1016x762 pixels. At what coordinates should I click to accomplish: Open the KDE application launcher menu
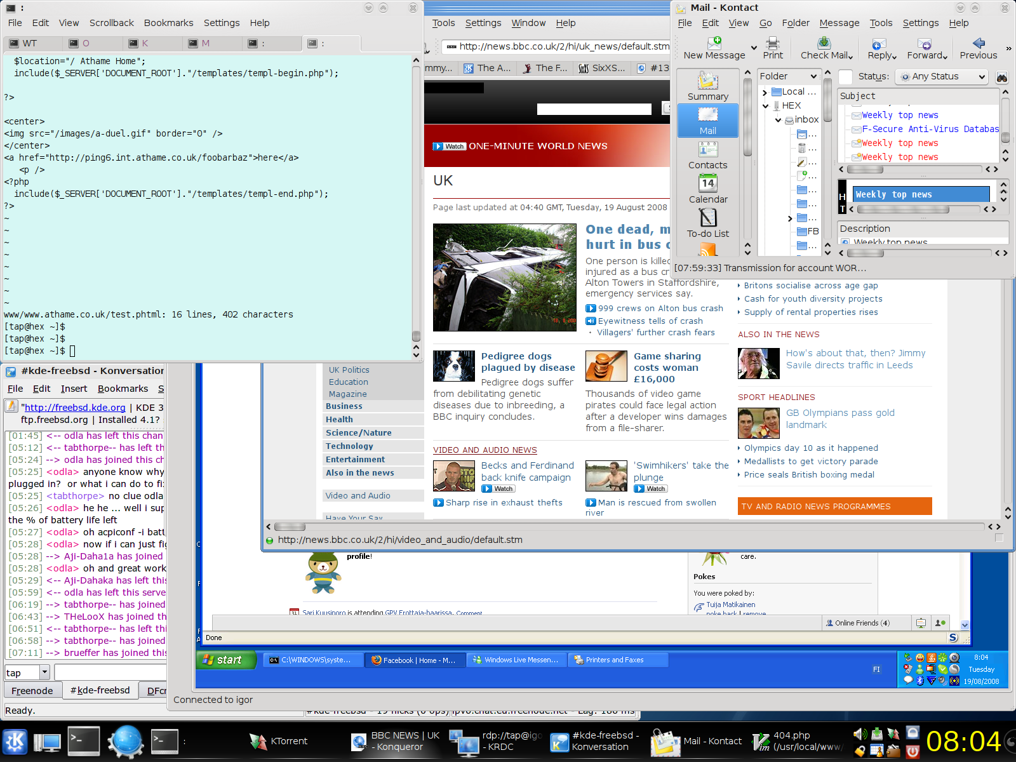[x=15, y=741]
